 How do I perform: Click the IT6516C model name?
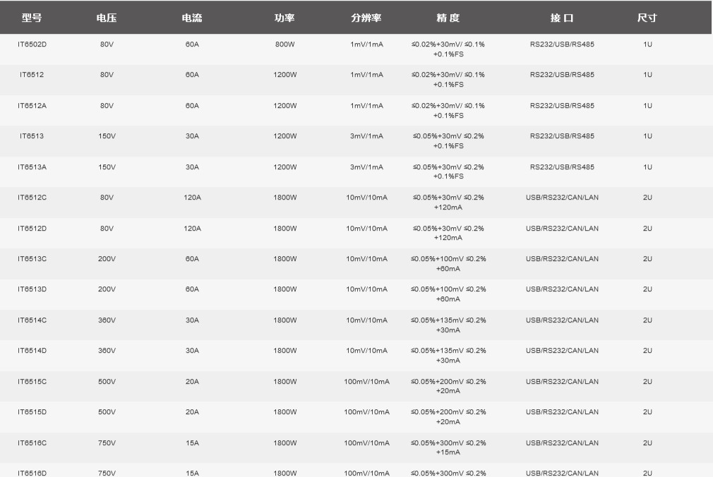point(32,443)
